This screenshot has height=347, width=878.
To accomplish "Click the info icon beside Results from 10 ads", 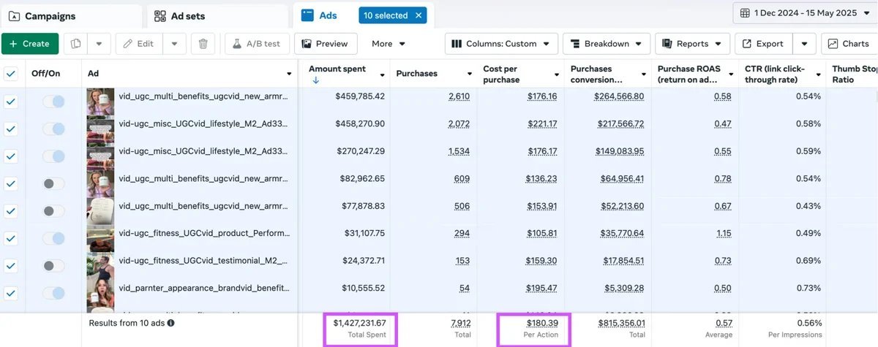I will coord(170,322).
